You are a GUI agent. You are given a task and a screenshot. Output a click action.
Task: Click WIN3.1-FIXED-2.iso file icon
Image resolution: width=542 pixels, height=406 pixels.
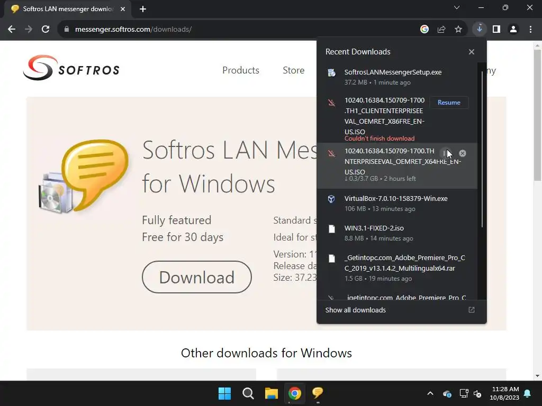click(331, 229)
